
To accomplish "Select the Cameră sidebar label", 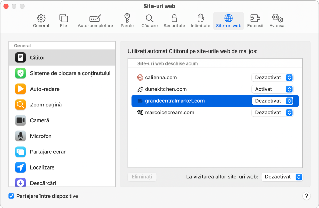I will [x=39, y=120].
